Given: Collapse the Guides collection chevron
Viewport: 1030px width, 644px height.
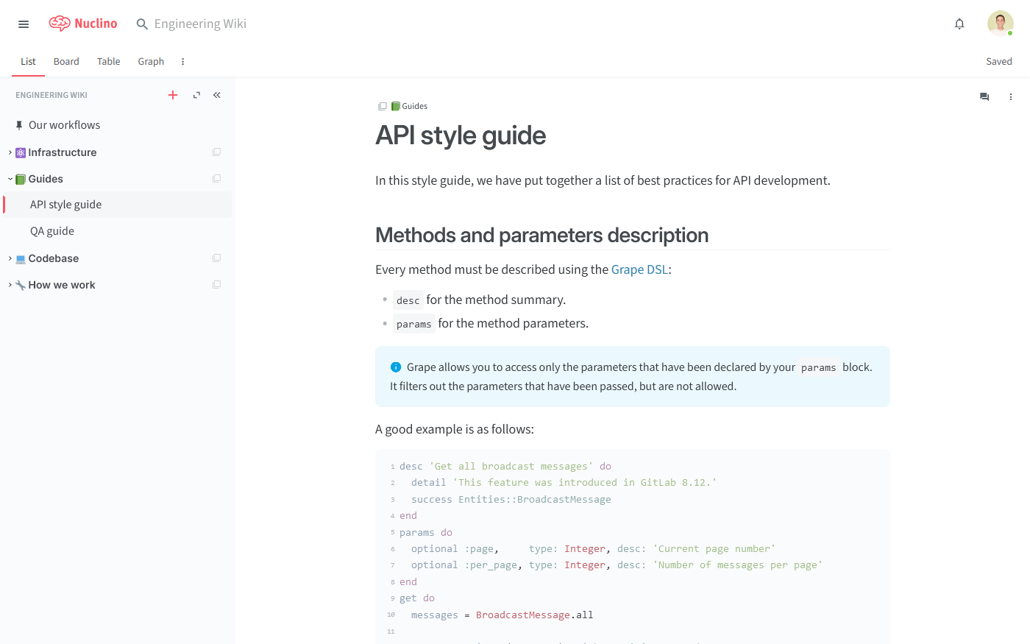Looking at the screenshot, I should (10, 179).
